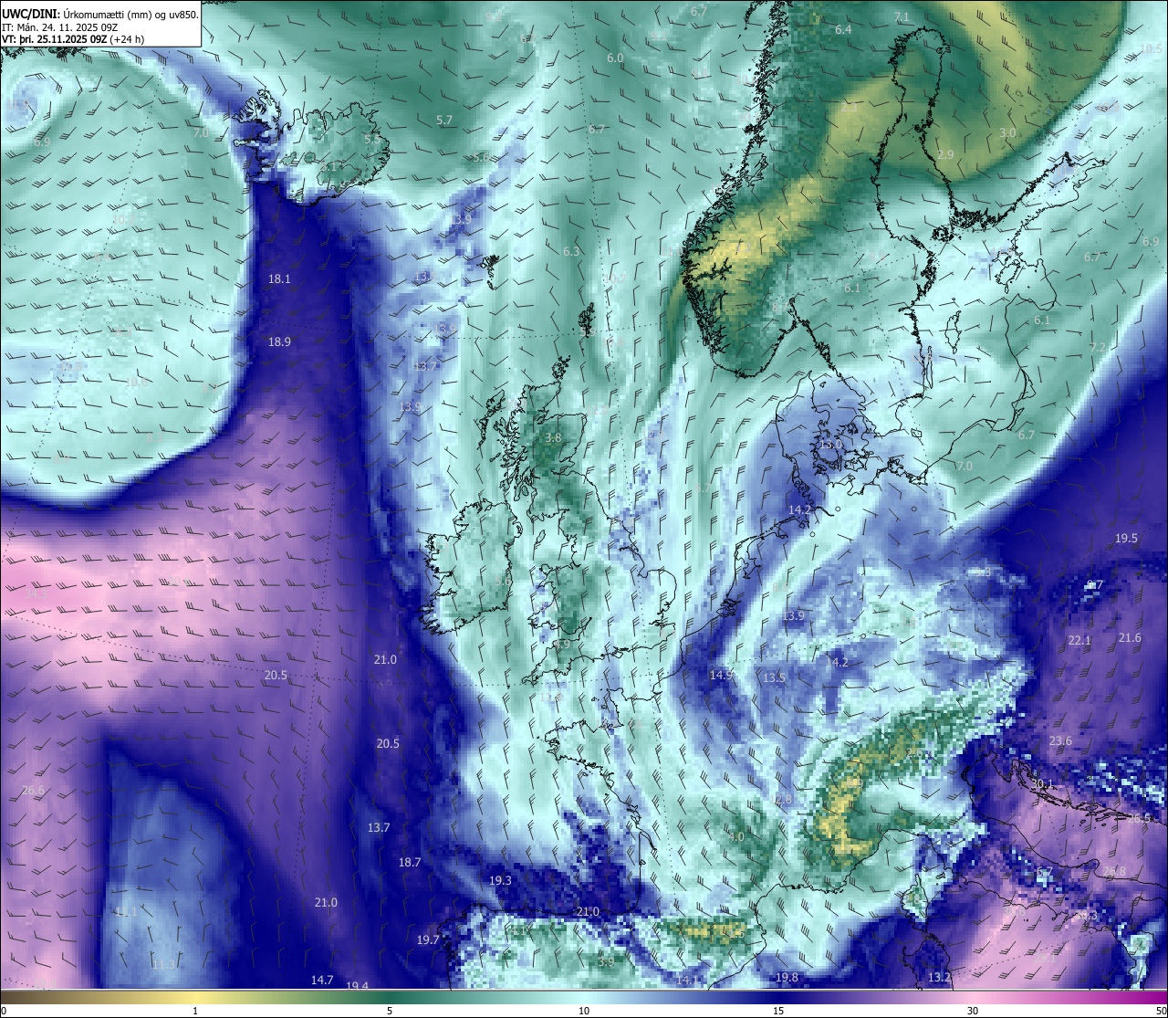Click the map value '5.7'
The height and width of the screenshot is (1018, 1168).
pos(444,120)
